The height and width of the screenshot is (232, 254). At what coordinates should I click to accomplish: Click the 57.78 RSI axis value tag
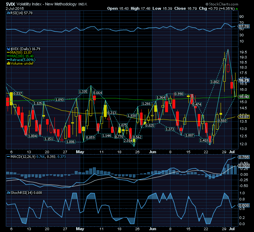244,27
